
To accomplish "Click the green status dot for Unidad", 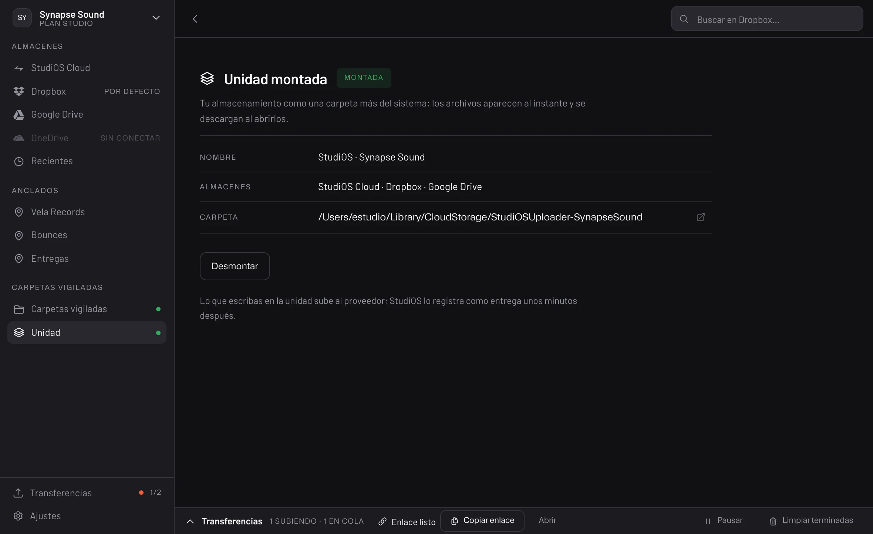I will tap(158, 333).
